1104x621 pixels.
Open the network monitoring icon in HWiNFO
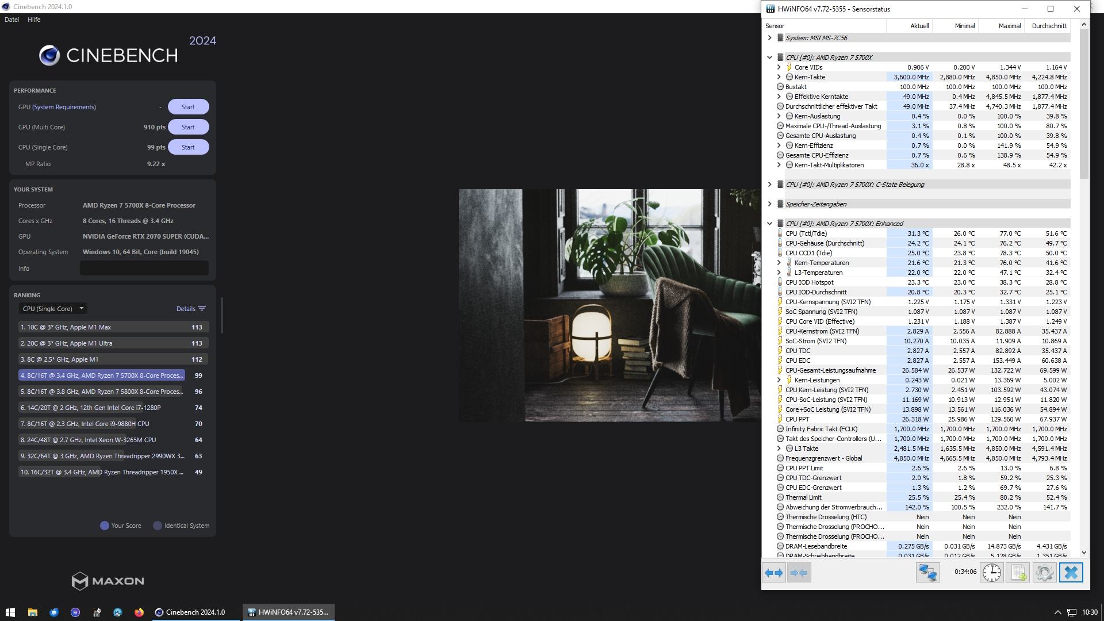pos(927,573)
